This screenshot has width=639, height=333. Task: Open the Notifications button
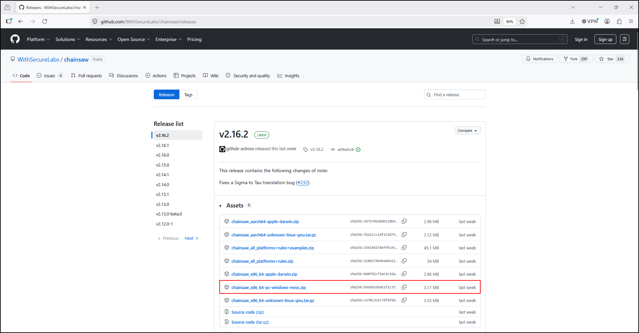[x=539, y=59]
